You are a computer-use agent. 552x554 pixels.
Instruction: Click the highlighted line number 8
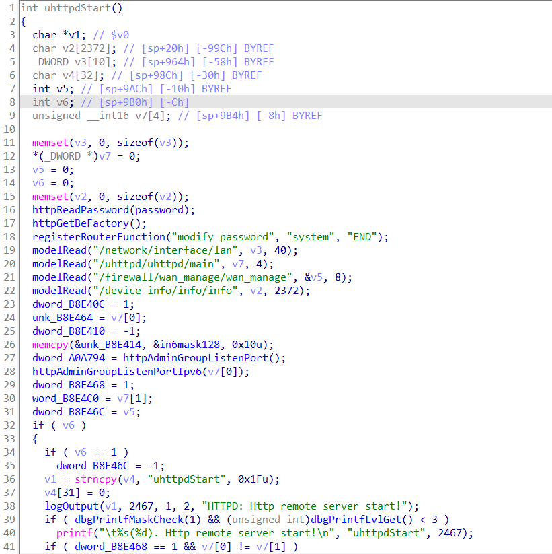(12, 102)
